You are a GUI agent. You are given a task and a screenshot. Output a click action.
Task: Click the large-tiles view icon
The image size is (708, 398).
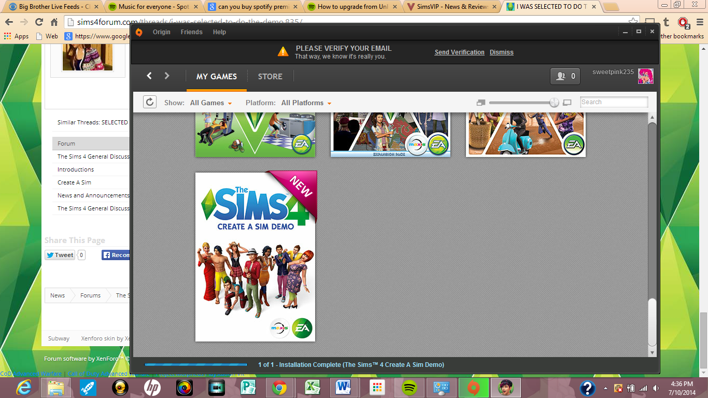tap(567, 103)
